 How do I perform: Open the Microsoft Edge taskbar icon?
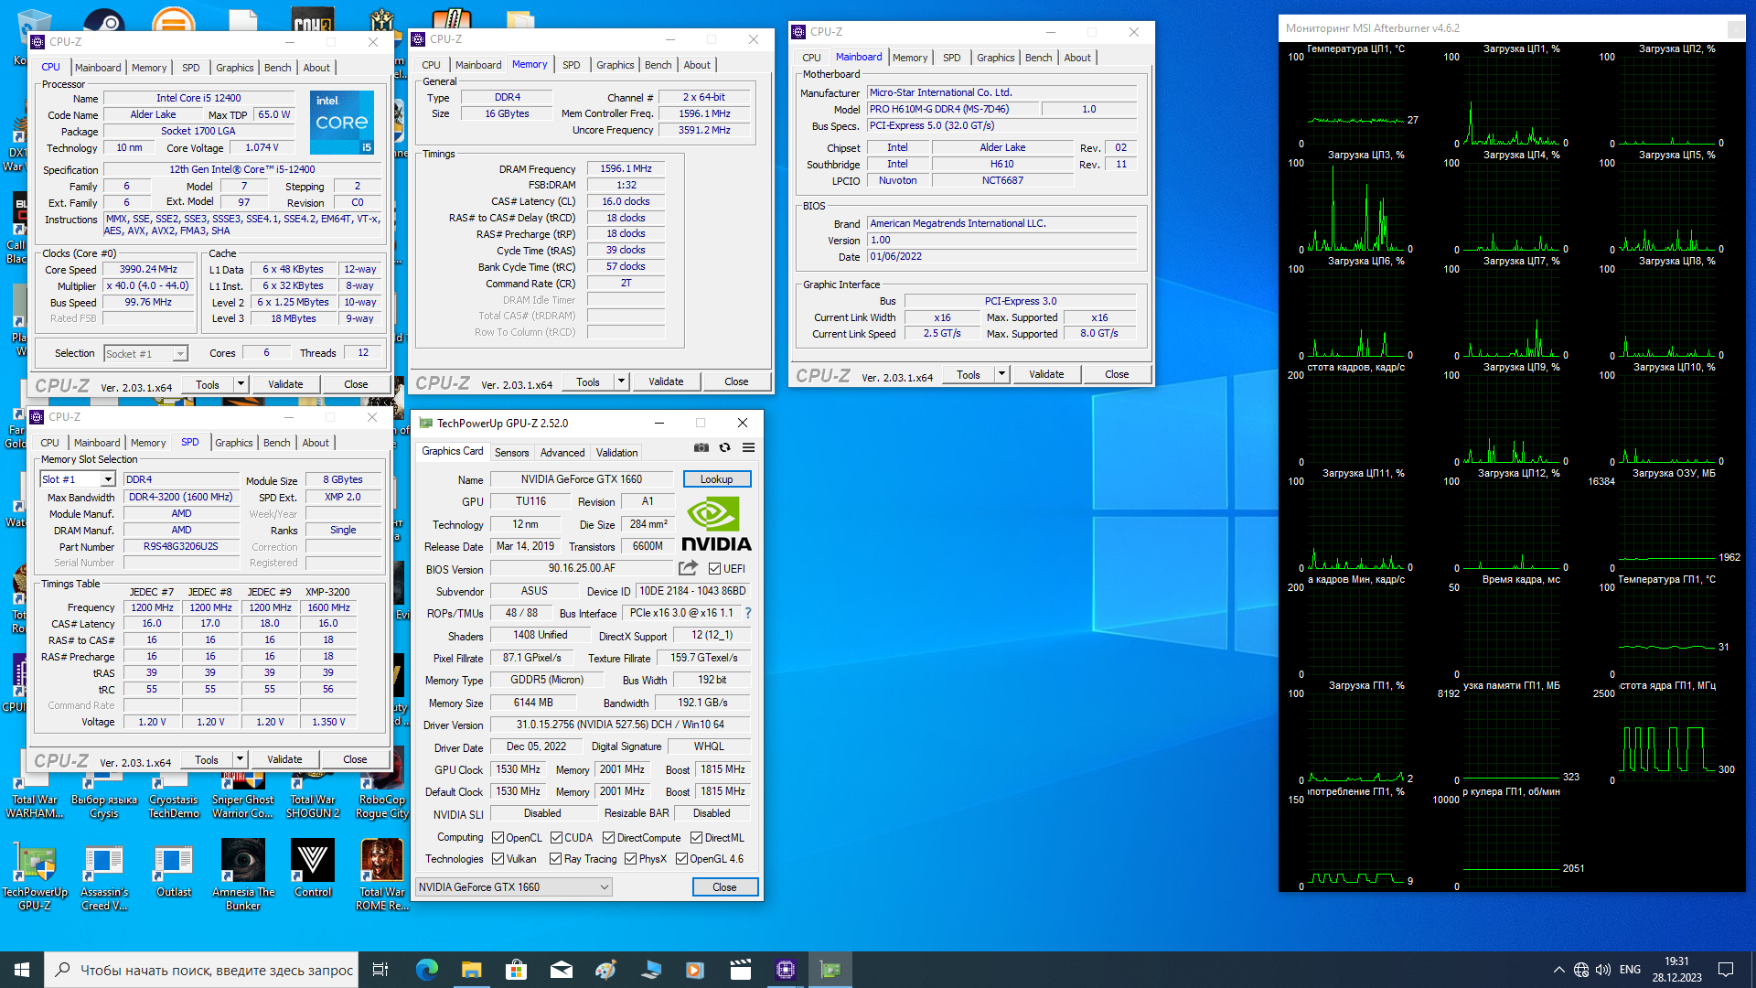pos(427,970)
